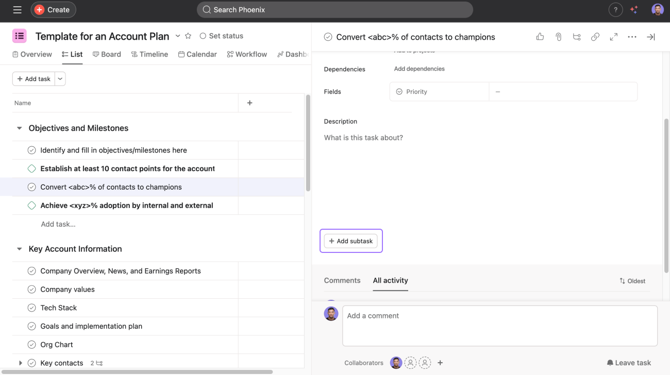Click the Add a comment field
The width and height of the screenshot is (670, 375).
(499, 325)
